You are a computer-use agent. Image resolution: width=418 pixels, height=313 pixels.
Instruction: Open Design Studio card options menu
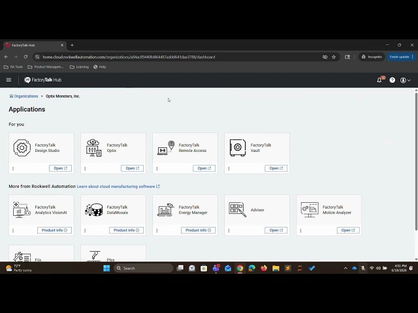coord(13,168)
